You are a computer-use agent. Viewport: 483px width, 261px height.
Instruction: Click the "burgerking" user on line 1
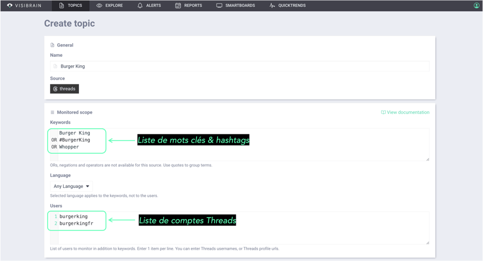pos(73,216)
